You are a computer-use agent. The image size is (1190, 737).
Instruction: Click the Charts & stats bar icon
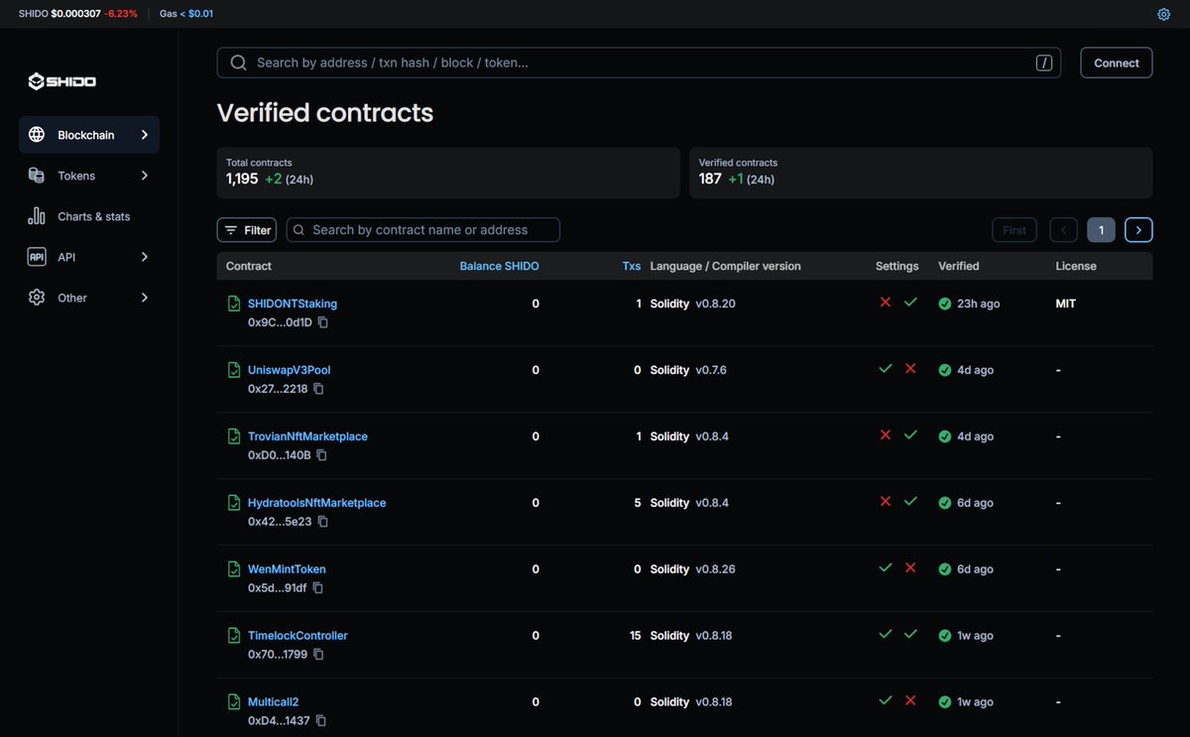[37, 216]
